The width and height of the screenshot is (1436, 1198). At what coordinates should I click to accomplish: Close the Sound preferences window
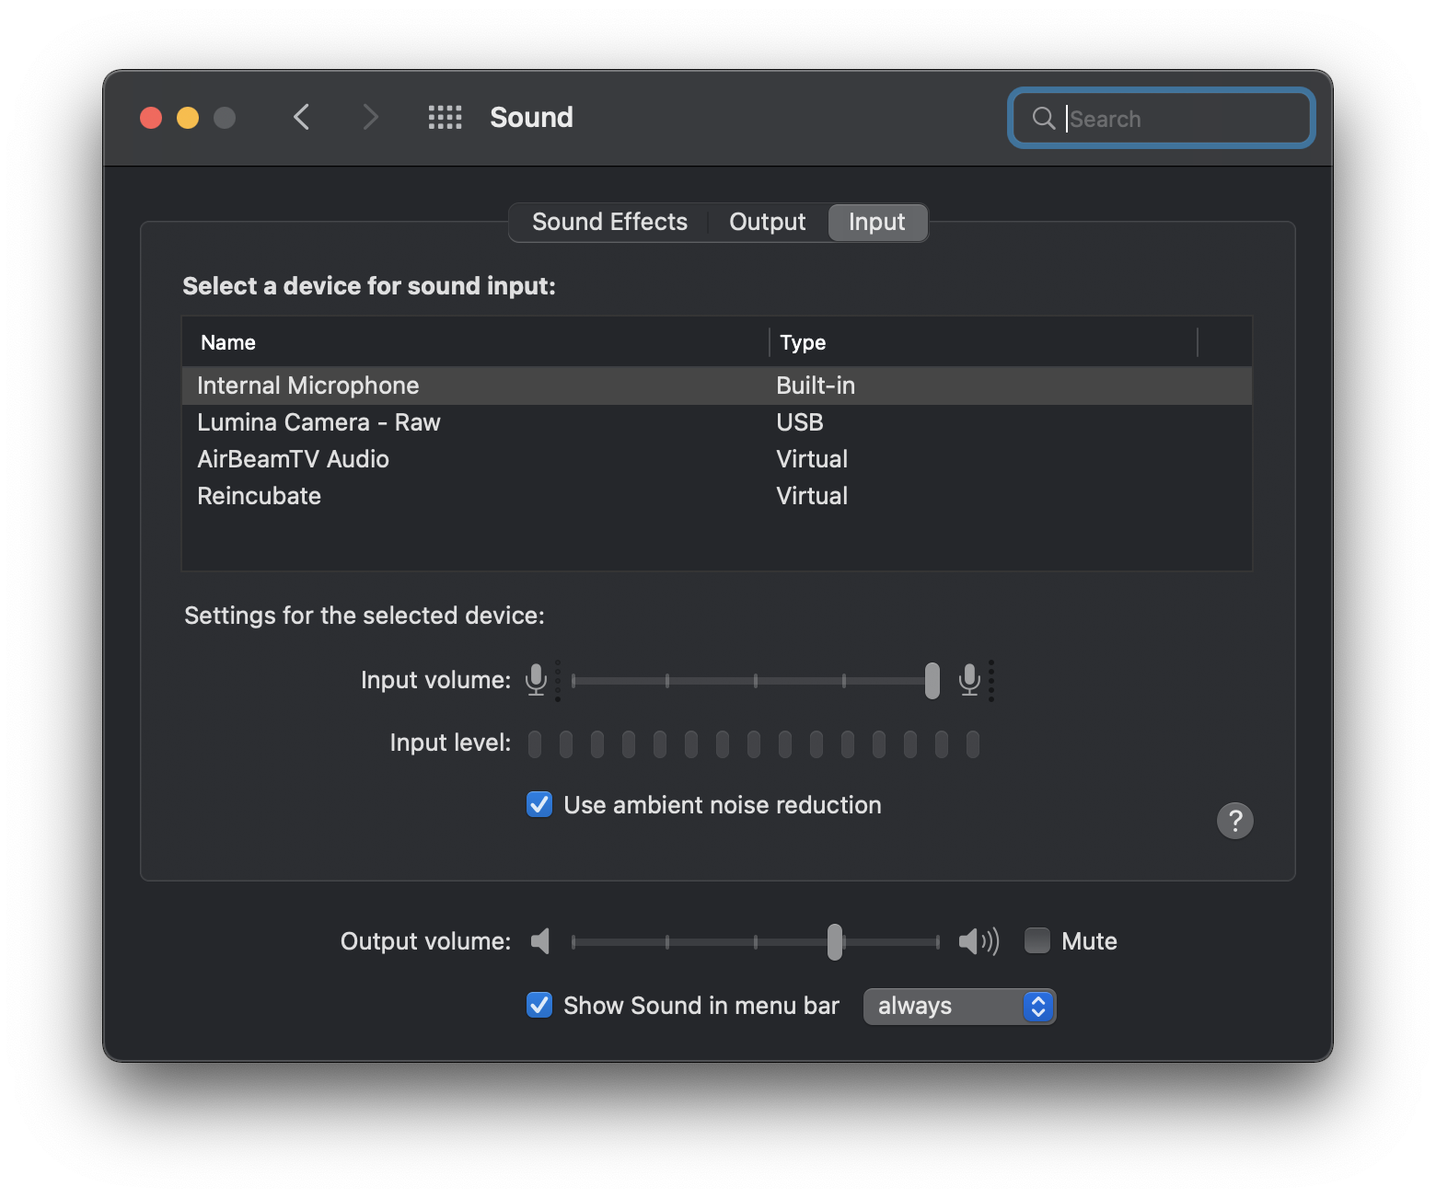pos(151,118)
